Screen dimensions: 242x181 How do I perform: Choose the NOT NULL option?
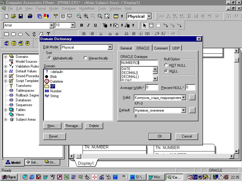[166, 65]
